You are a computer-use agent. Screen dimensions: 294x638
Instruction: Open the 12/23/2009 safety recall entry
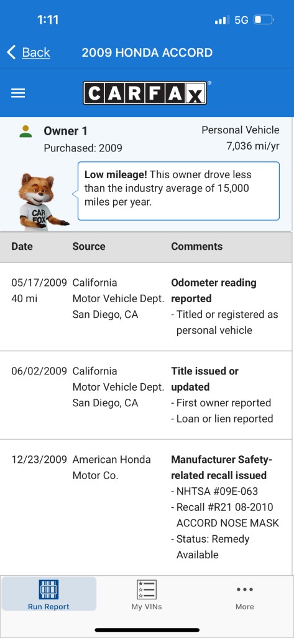pyautogui.click(x=147, y=507)
